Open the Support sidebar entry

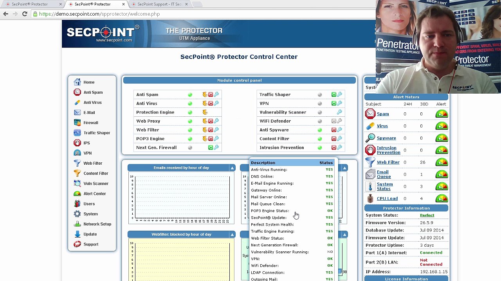click(91, 245)
